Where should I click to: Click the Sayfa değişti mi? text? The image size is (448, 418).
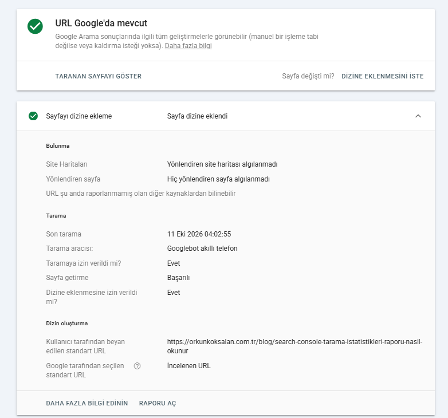[308, 76]
